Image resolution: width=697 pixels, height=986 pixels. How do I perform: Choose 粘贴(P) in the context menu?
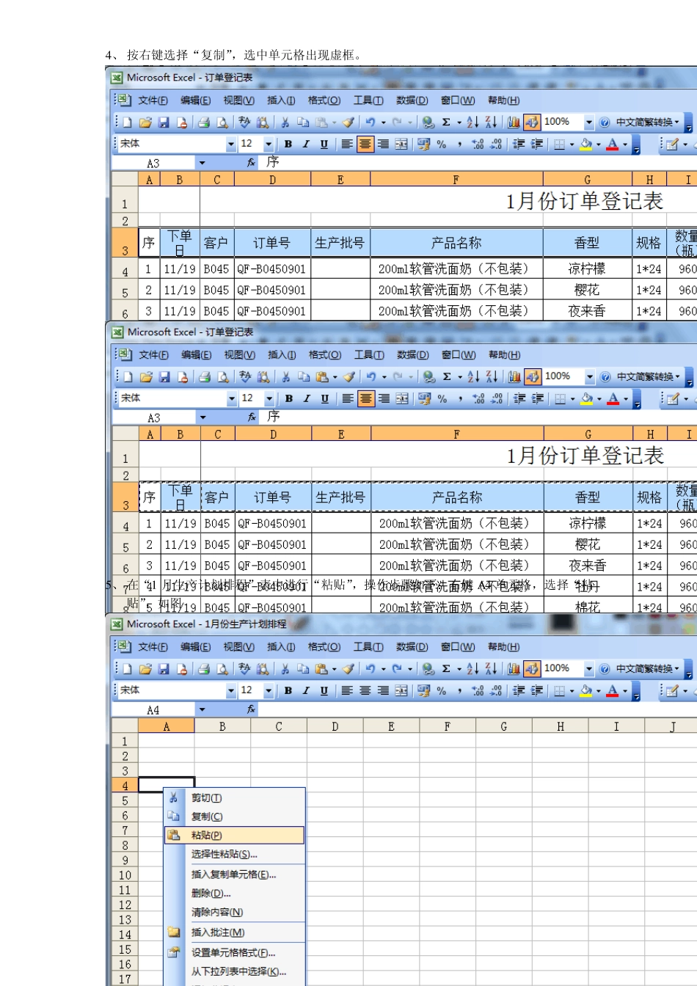(234, 835)
